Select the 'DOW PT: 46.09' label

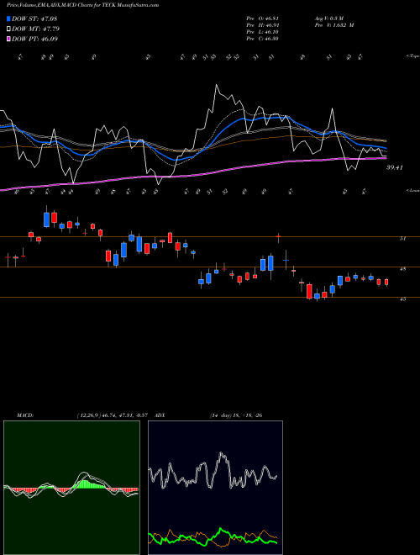[34, 39]
